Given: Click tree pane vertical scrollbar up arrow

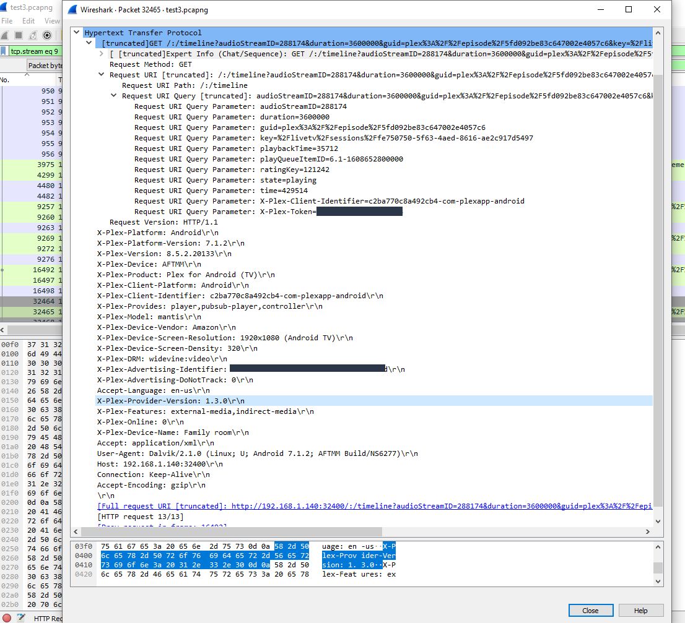Looking at the screenshot, I should click(x=658, y=33).
